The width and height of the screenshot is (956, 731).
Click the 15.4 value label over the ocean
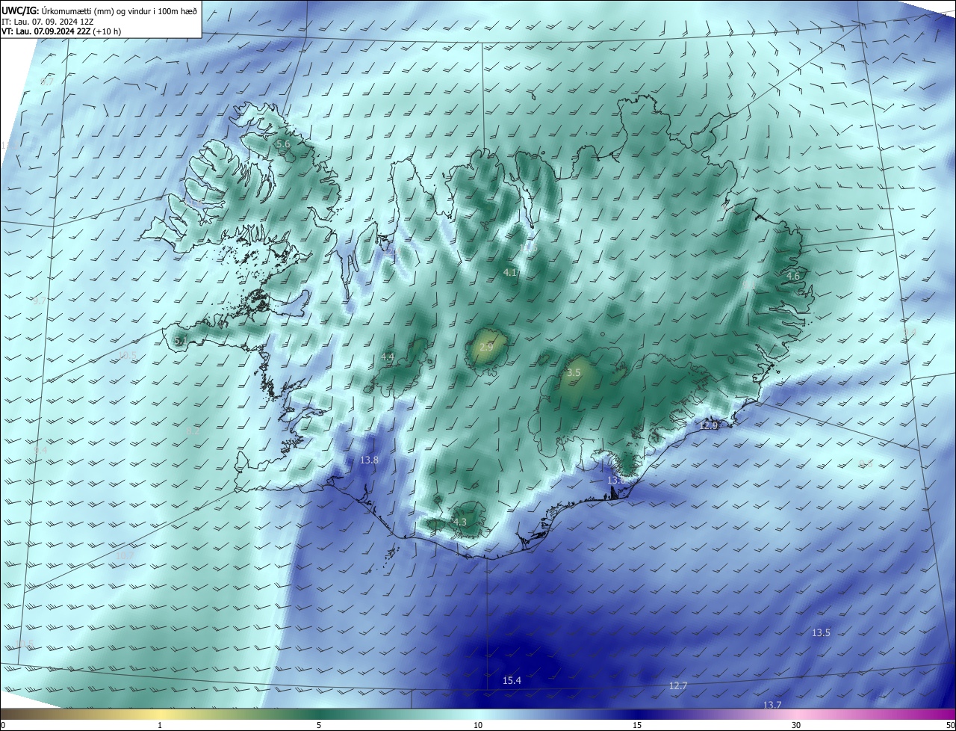coord(512,680)
